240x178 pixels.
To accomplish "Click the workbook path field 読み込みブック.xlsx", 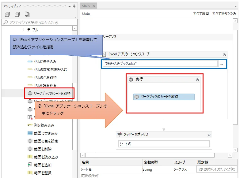I will 160,64.
